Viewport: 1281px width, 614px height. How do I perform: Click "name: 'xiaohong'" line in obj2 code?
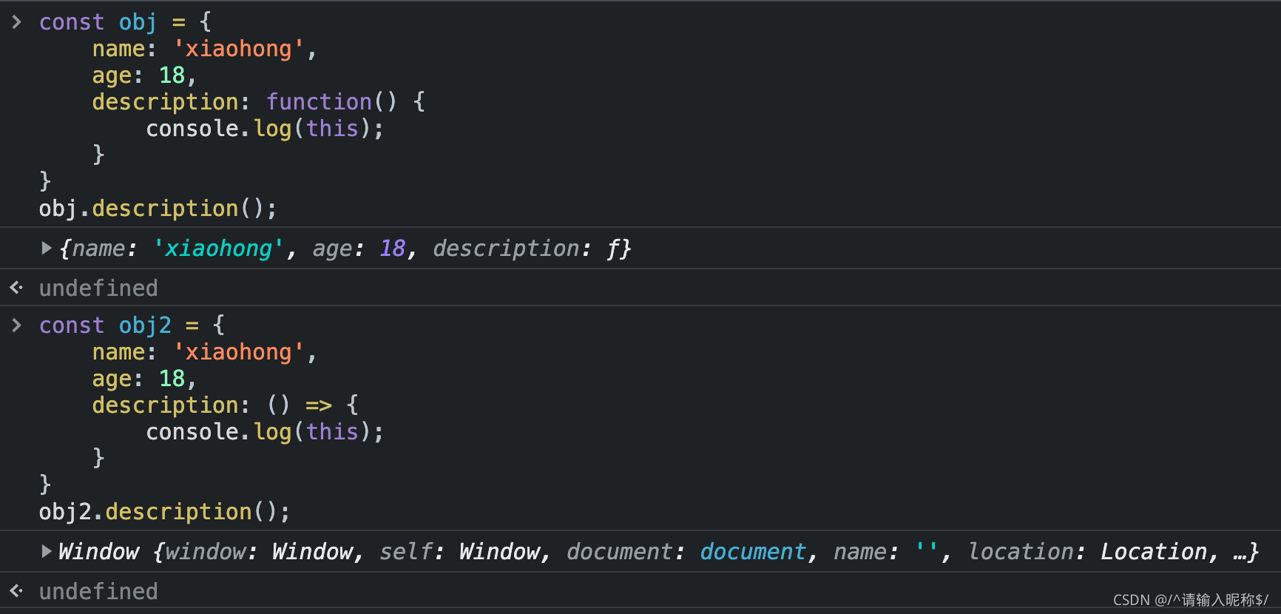point(205,352)
